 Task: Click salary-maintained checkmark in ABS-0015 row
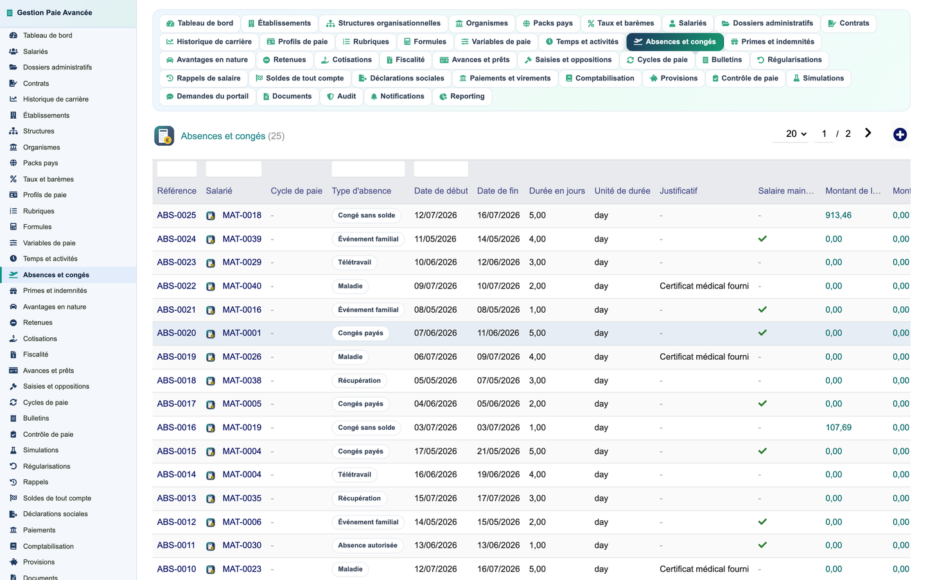tap(762, 451)
